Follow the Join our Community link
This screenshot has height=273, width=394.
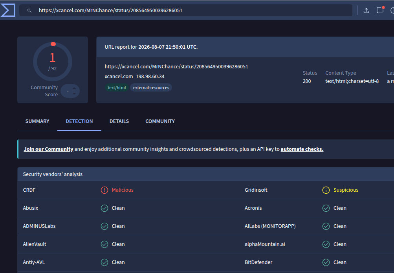[48, 149]
